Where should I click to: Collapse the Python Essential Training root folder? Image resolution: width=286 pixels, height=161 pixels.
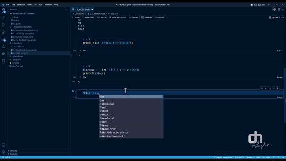(x=22, y=14)
